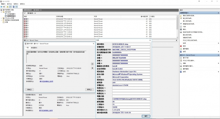
Task: Close the event preview pane with X
Action: [x=177, y=40]
